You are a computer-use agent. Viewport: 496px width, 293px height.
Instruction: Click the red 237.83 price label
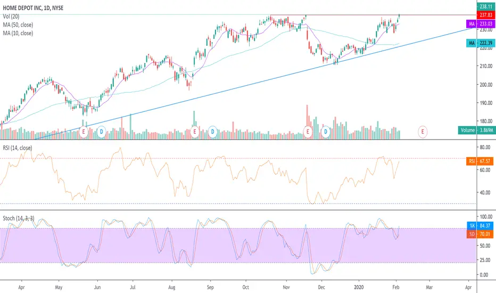486,15
